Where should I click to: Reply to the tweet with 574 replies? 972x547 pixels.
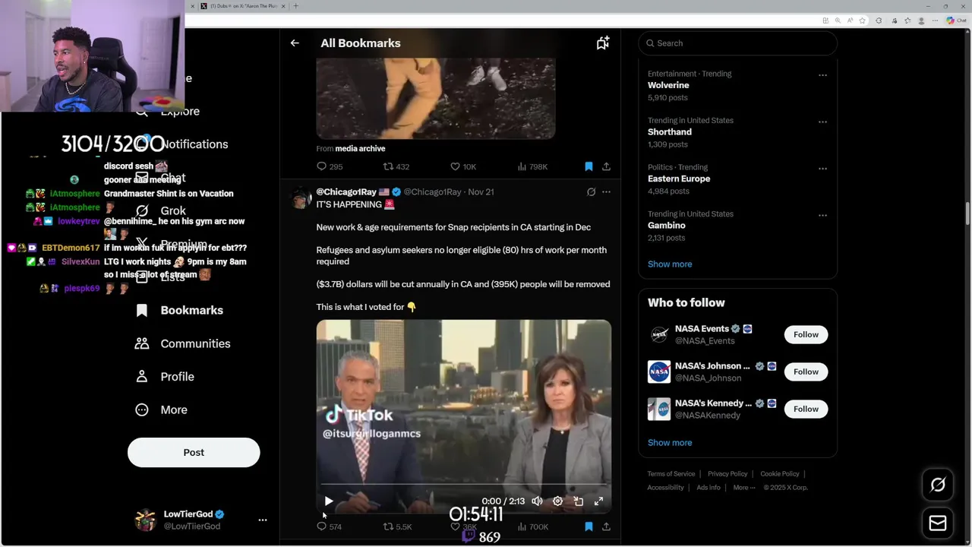pyautogui.click(x=330, y=526)
